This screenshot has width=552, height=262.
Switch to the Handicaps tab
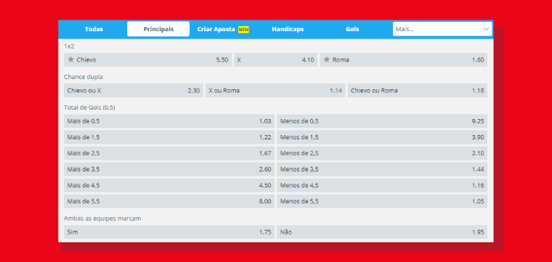(288, 29)
